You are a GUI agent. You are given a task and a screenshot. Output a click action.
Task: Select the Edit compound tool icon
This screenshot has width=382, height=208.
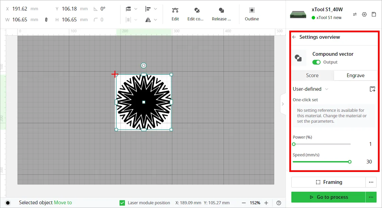coord(197,10)
